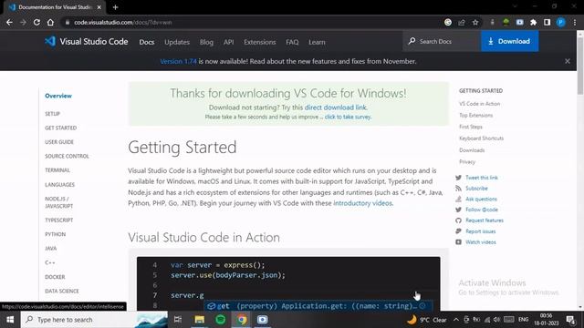Screen dimensions: 584x328
Task: Open a new browser tab
Action: (x=115, y=7)
